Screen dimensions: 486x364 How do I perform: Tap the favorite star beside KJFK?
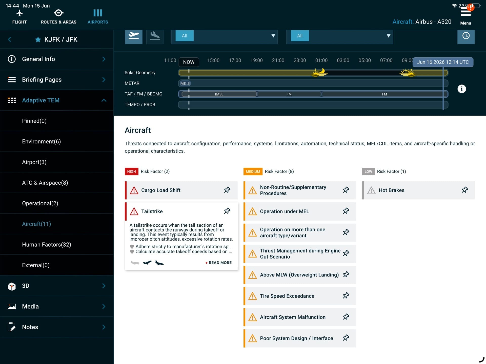38,39
